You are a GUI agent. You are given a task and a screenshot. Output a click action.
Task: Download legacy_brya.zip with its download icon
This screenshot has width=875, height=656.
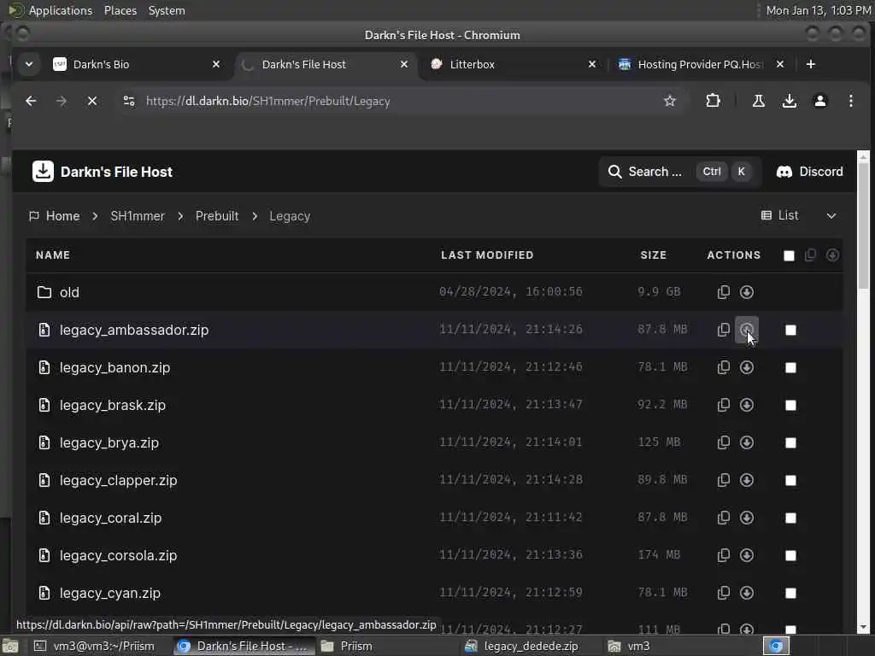747,442
